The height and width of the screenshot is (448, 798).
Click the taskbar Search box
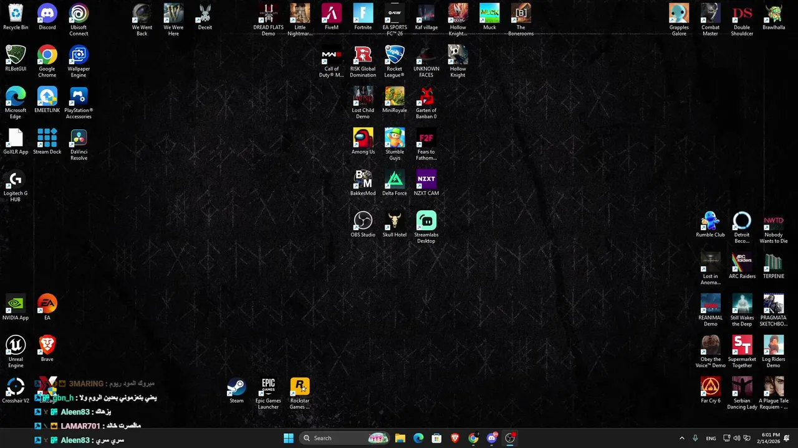[x=345, y=438]
